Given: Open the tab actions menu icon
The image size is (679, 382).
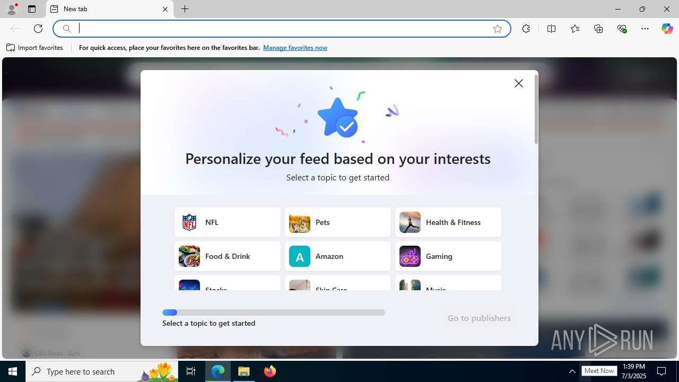Looking at the screenshot, I should click(32, 9).
